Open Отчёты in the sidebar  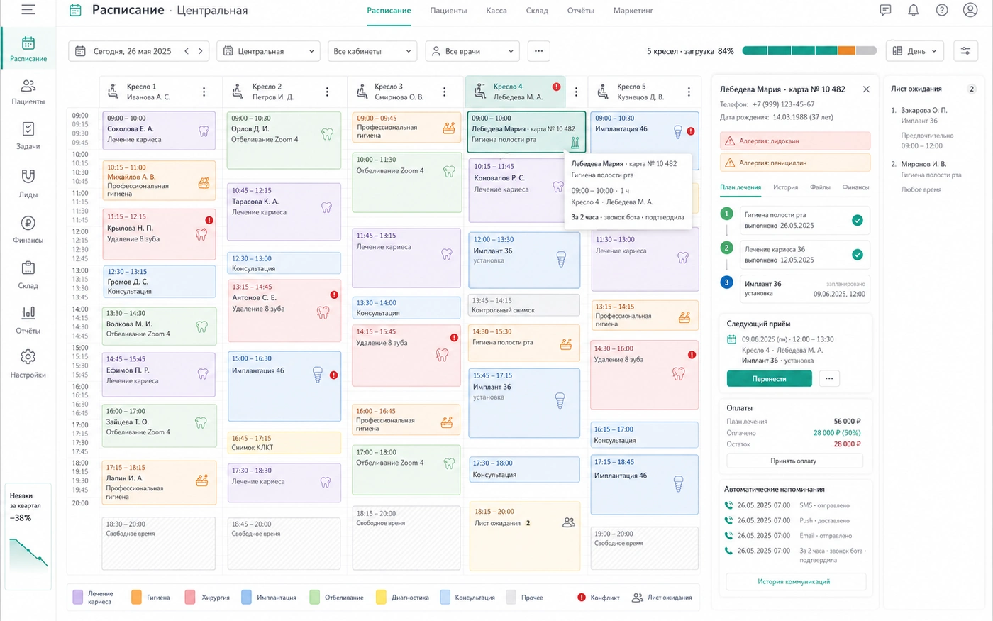(x=28, y=320)
